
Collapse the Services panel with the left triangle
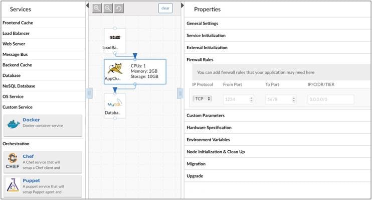(87, 5)
